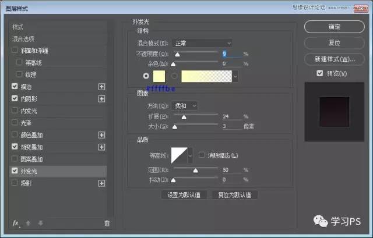Click the plus icon beside 颜色叠加
Viewport: 373px width, 238px height.
click(x=101, y=135)
